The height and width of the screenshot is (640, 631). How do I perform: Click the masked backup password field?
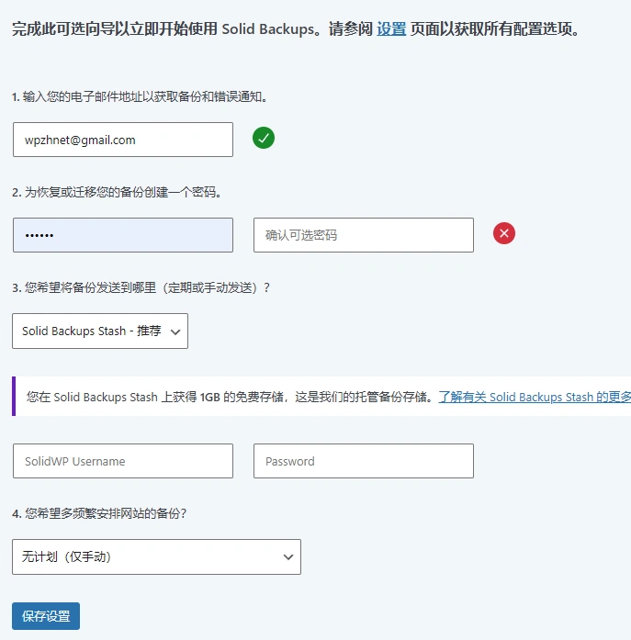tap(123, 235)
